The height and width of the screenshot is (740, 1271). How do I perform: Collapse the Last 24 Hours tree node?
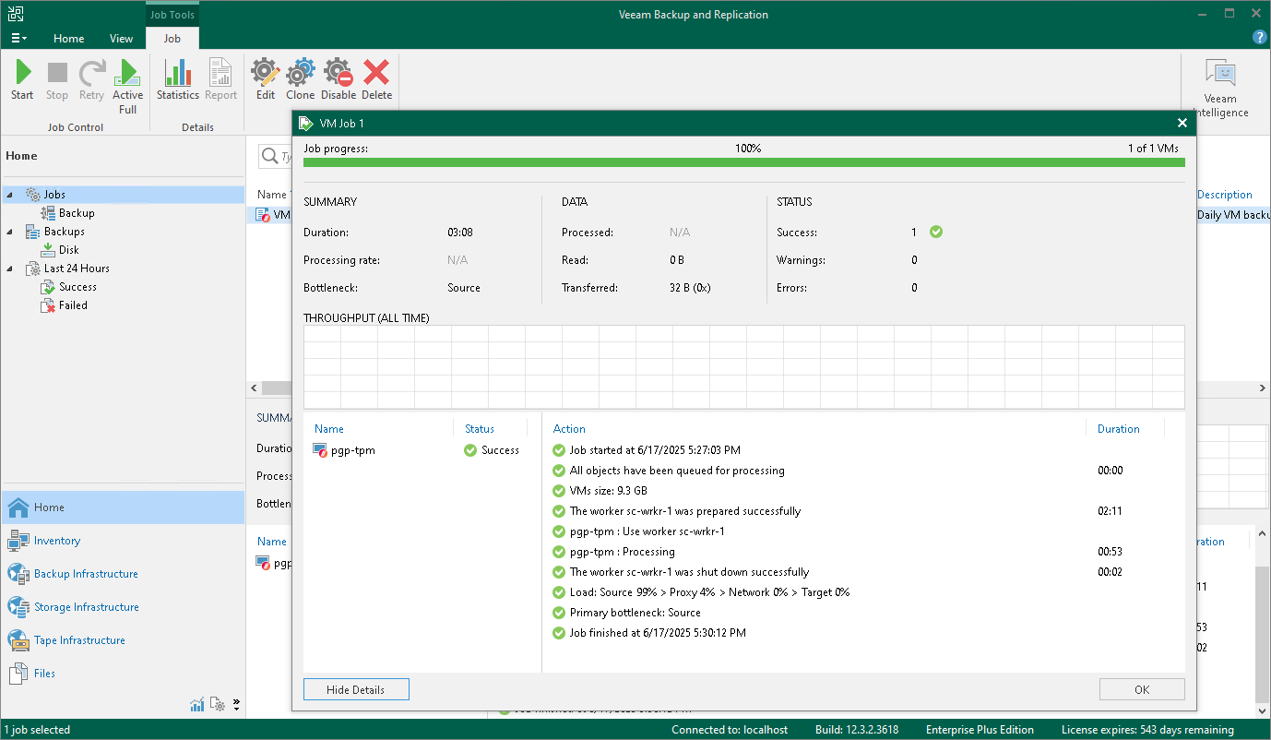(11, 269)
